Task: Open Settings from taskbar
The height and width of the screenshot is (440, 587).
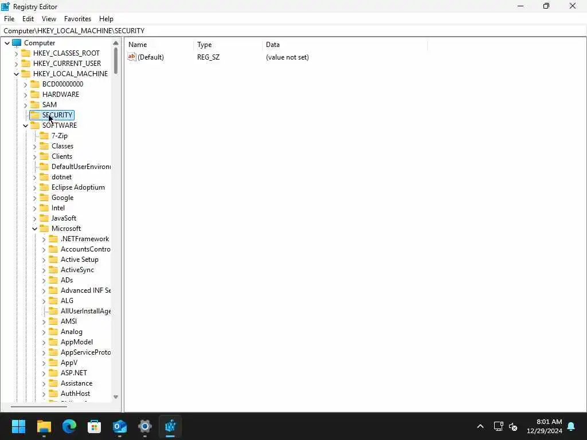Action: (x=145, y=426)
